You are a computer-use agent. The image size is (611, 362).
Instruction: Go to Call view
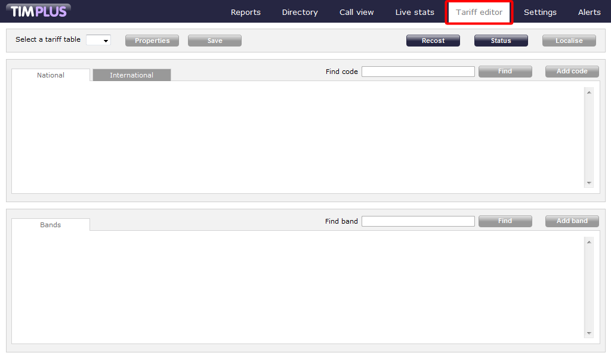pyautogui.click(x=356, y=12)
